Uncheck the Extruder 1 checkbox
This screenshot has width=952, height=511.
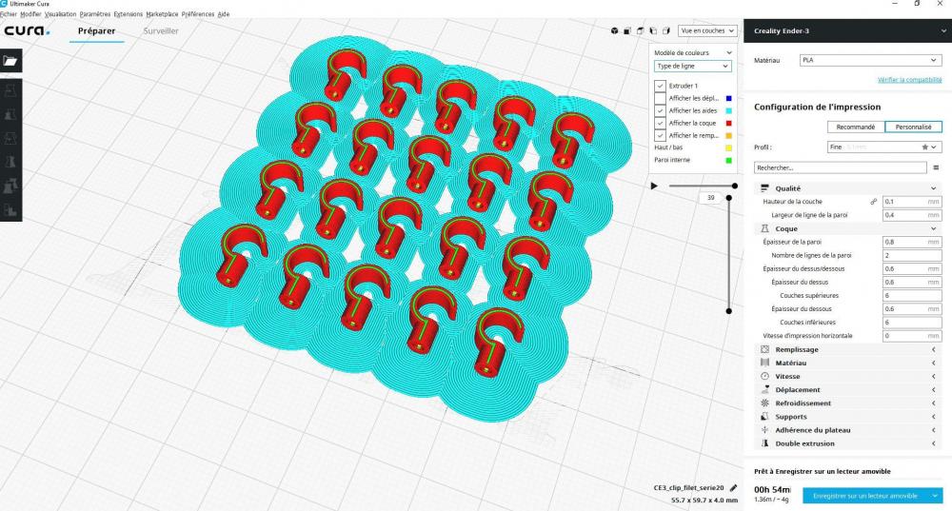tap(660, 86)
